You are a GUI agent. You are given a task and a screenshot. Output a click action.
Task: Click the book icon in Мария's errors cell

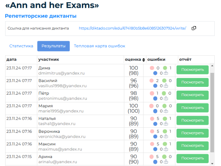click(x=166, y=111)
